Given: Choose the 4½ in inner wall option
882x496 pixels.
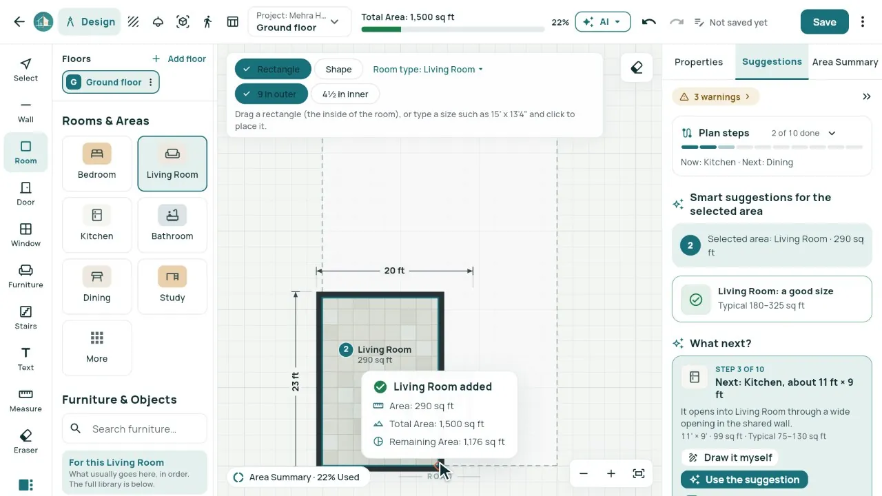Looking at the screenshot, I should [345, 94].
